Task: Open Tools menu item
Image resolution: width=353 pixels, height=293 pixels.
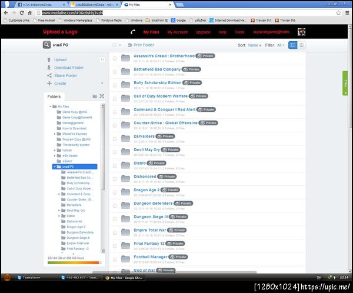Action: click(x=239, y=32)
